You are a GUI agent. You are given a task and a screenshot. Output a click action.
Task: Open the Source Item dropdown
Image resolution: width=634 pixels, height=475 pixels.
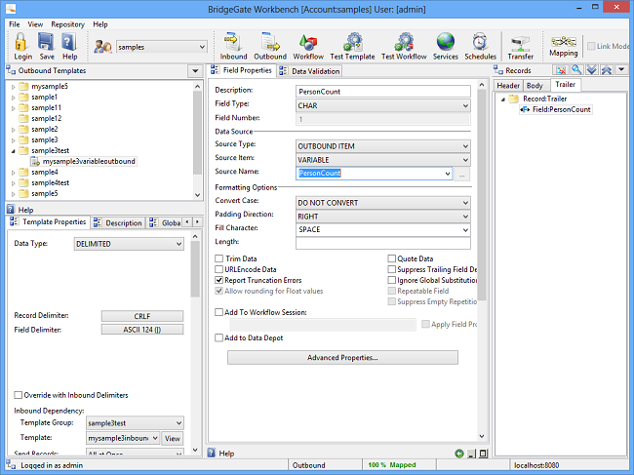pos(383,160)
